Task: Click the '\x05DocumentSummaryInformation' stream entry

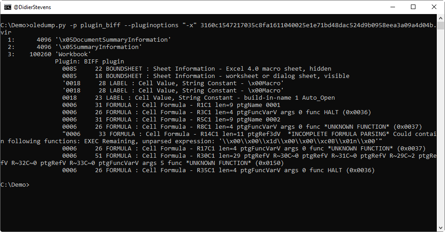Action: [113, 39]
